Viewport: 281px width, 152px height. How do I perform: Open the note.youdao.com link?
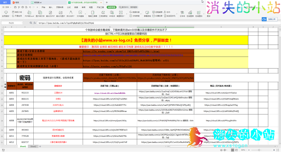(x=107, y=66)
